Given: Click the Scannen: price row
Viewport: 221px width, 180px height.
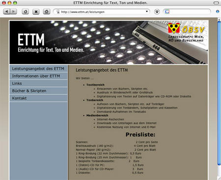Looking at the screenshot, I should pos(117,142).
